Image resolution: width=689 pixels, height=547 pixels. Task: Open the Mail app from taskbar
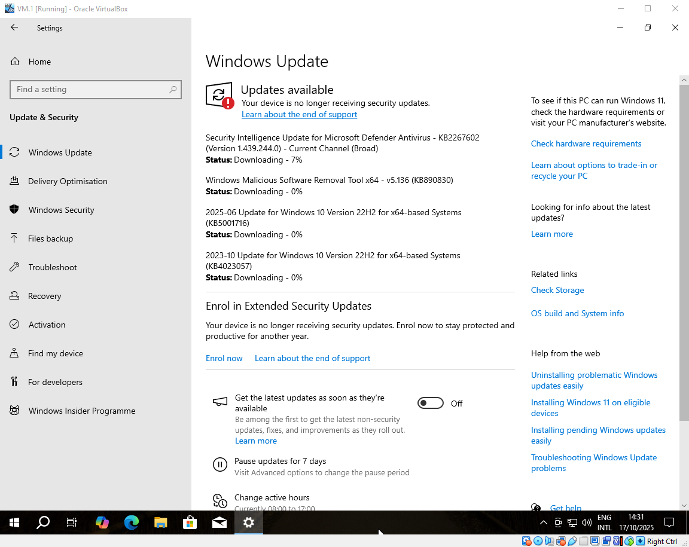click(219, 522)
